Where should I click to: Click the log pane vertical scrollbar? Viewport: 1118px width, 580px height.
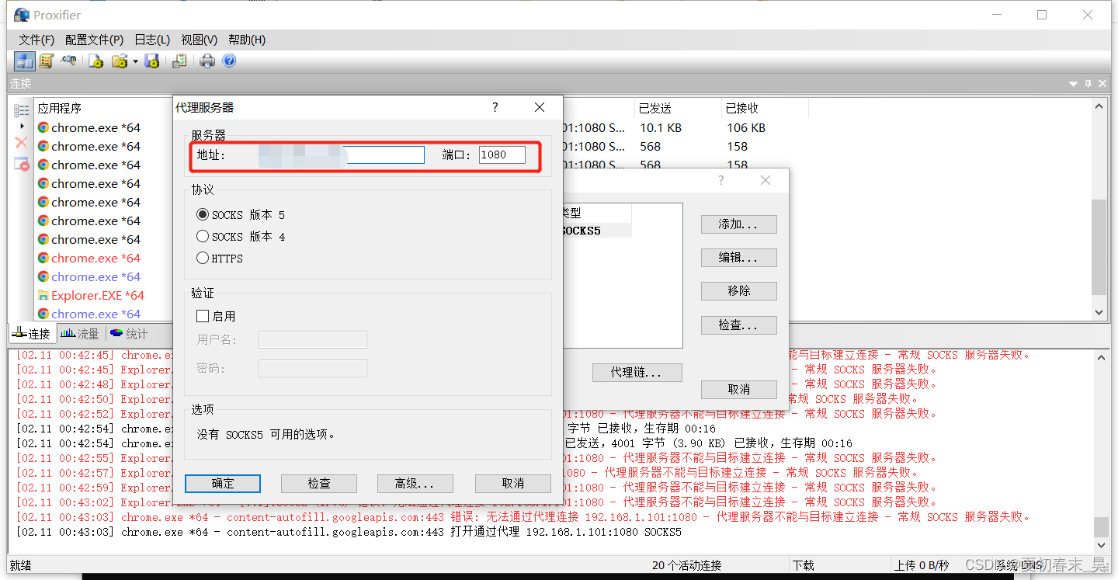click(x=1101, y=527)
